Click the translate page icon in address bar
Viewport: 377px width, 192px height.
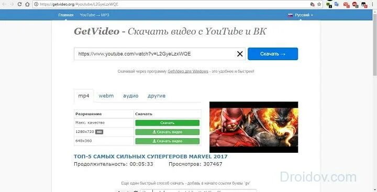[x=312, y=4]
